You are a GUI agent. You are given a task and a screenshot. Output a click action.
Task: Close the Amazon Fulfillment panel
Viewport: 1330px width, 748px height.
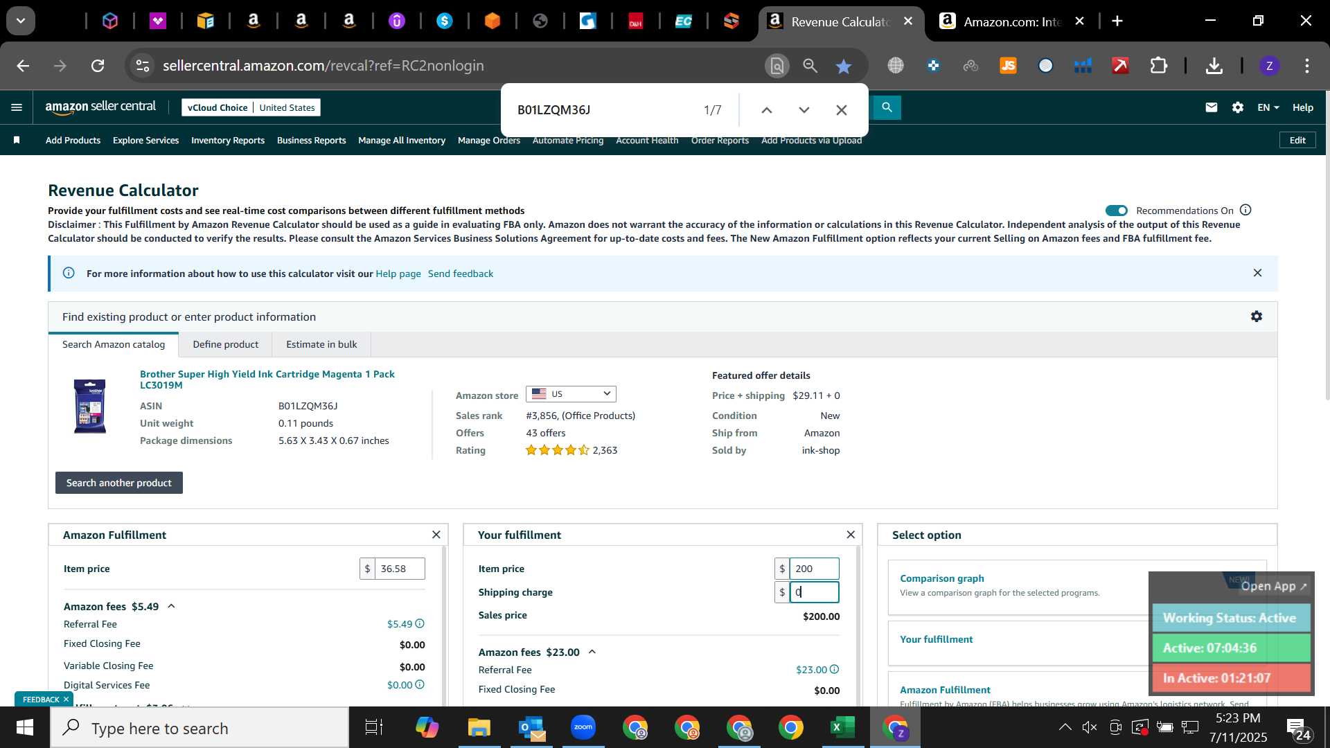pos(436,535)
